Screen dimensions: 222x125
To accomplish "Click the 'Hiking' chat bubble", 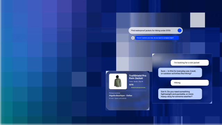I will pos(190,83).
